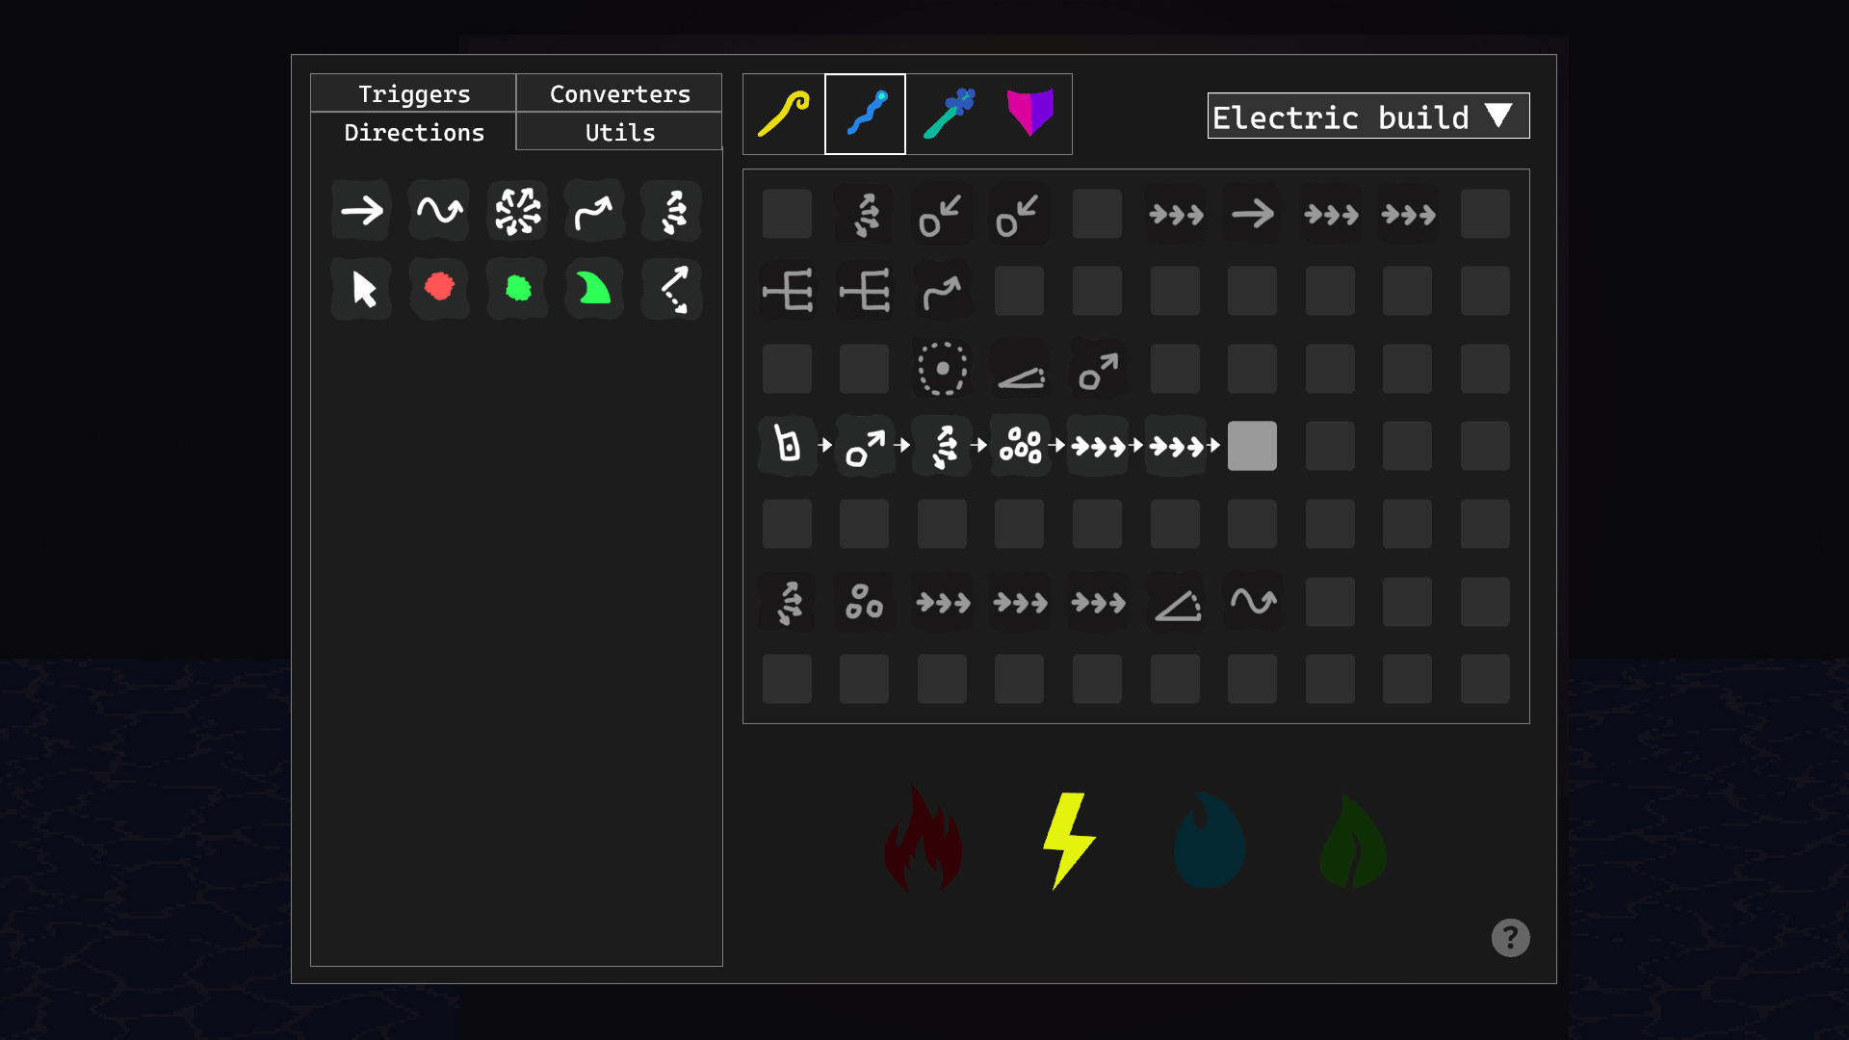Viewport: 1849px width, 1040px height.
Task: Switch to the Converters tab
Action: click(619, 93)
